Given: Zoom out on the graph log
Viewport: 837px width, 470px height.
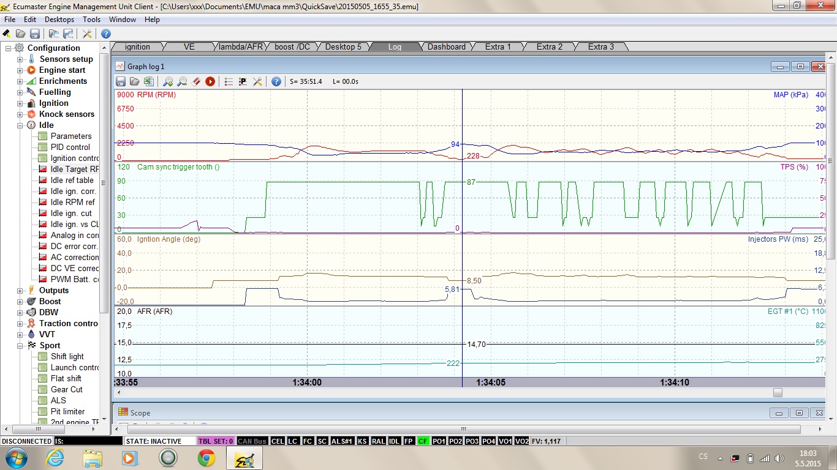Looking at the screenshot, I should click(x=182, y=81).
